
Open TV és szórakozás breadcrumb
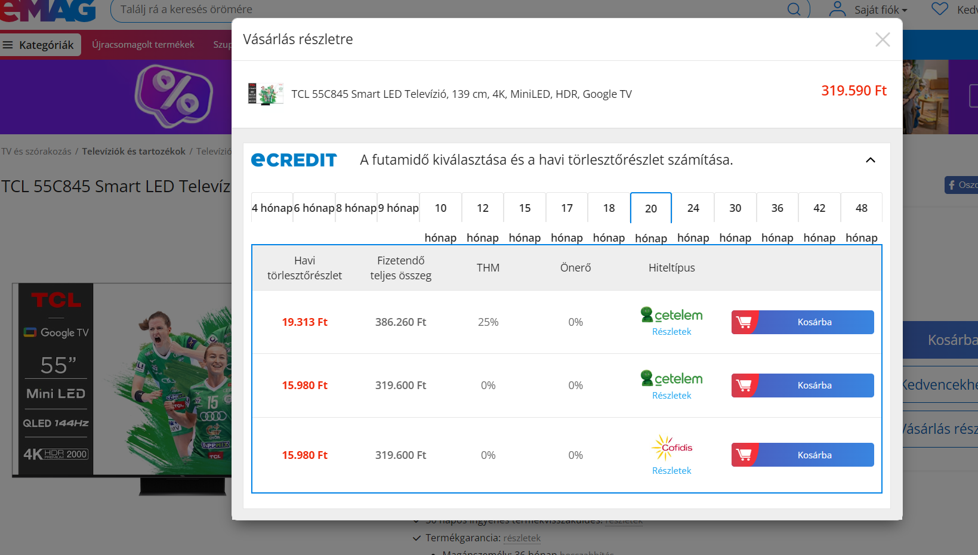point(36,152)
